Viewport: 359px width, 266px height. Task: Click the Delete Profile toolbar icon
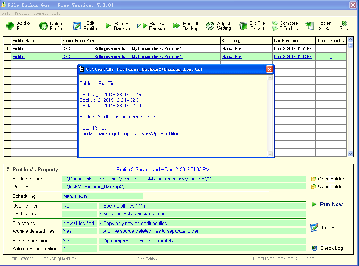point(43,26)
